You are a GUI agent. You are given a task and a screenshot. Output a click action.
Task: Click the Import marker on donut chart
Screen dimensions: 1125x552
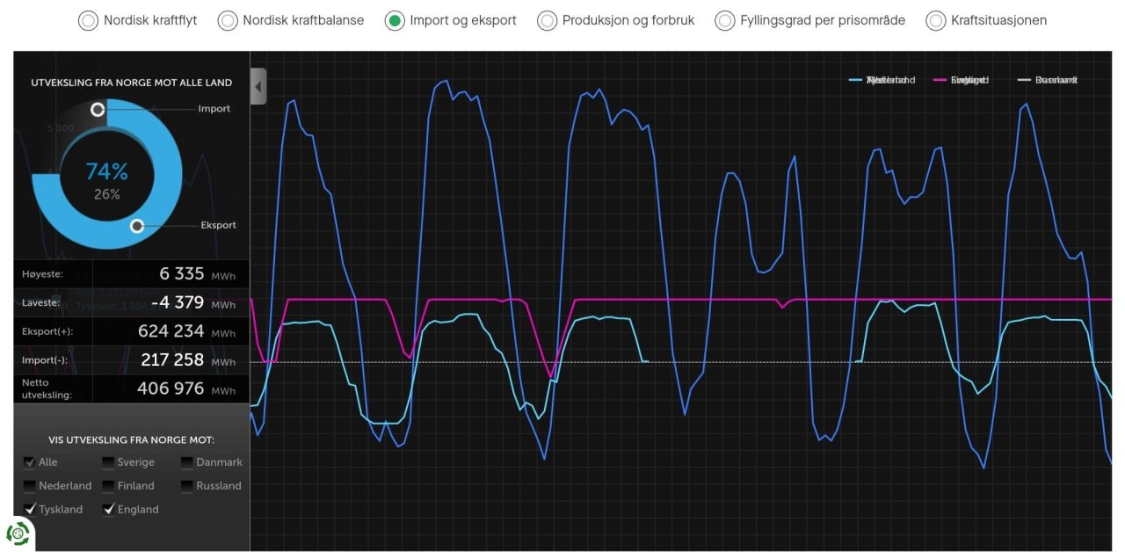98,110
